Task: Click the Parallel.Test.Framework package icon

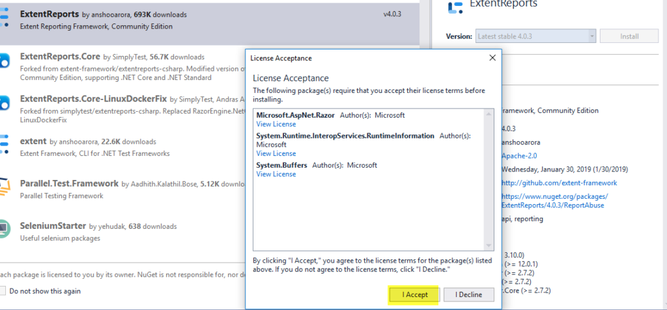Action: [5, 187]
